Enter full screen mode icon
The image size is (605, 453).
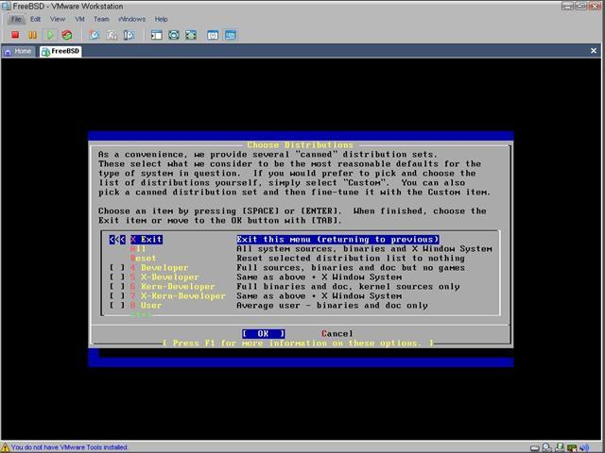point(191,35)
